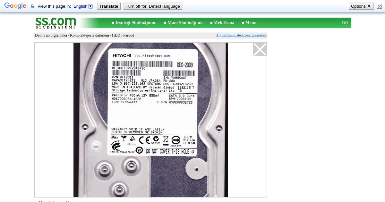The width and height of the screenshot is (385, 202).
Task: Click the Google logo in translate bar
Action: click(15, 6)
